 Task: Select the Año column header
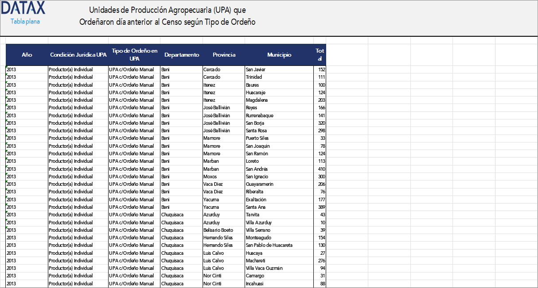tap(27, 55)
